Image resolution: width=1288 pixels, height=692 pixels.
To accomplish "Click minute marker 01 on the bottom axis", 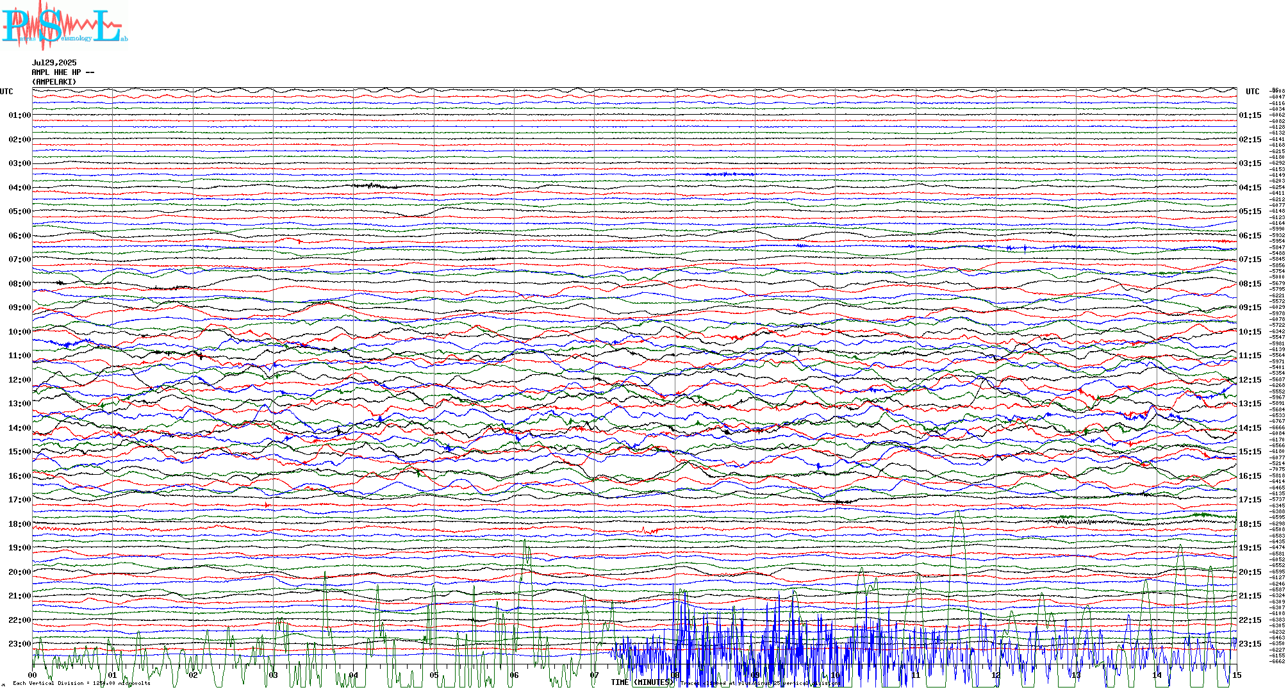I will [x=113, y=675].
